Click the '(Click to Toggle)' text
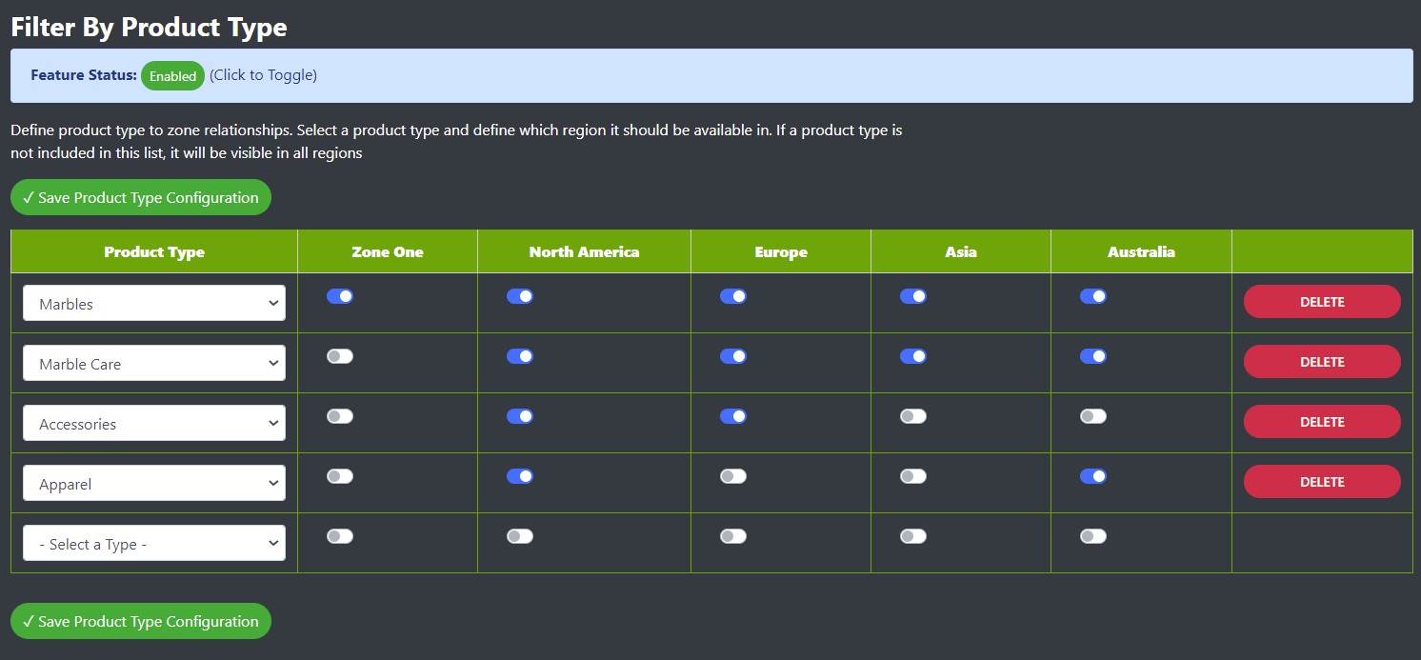 pyautogui.click(x=263, y=75)
